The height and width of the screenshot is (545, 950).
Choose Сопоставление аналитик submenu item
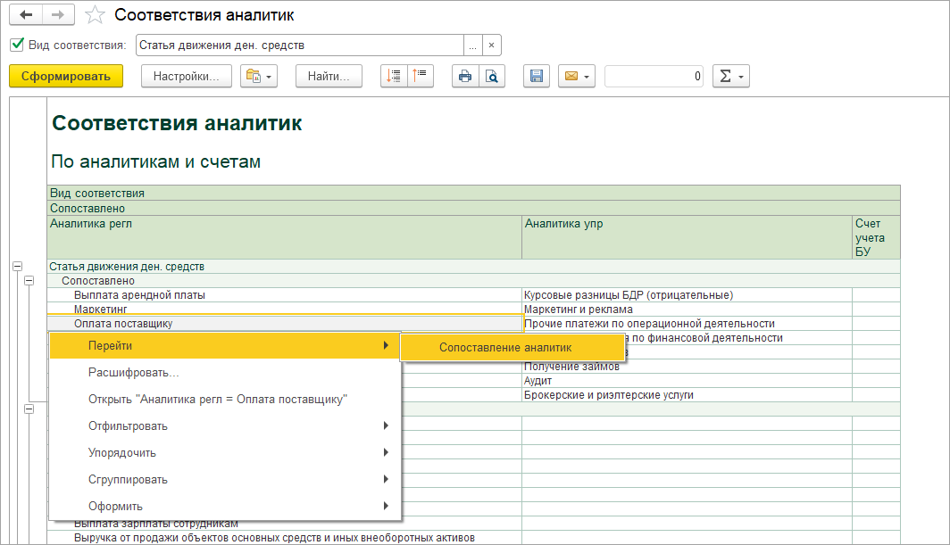point(512,348)
